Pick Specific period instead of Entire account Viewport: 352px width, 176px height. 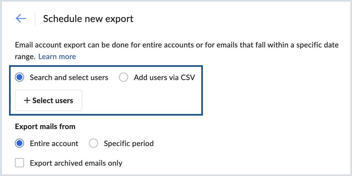click(x=93, y=143)
